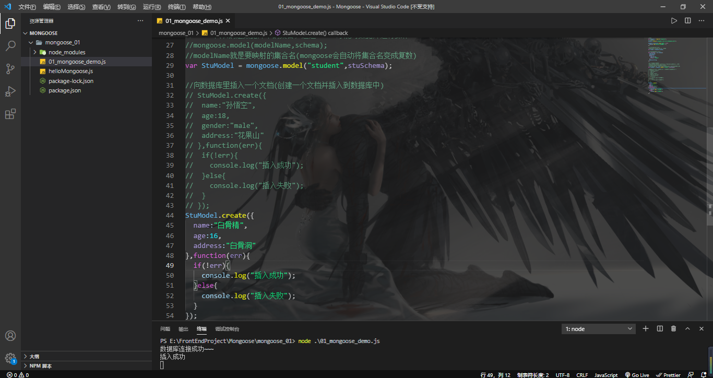Expand the node_modules folder
This screenshot has height=378, width=713.
tap(35, 52)
